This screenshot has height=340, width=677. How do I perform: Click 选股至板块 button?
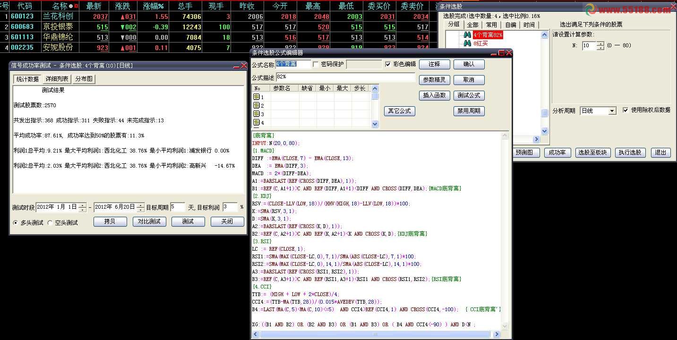(593, 153)
